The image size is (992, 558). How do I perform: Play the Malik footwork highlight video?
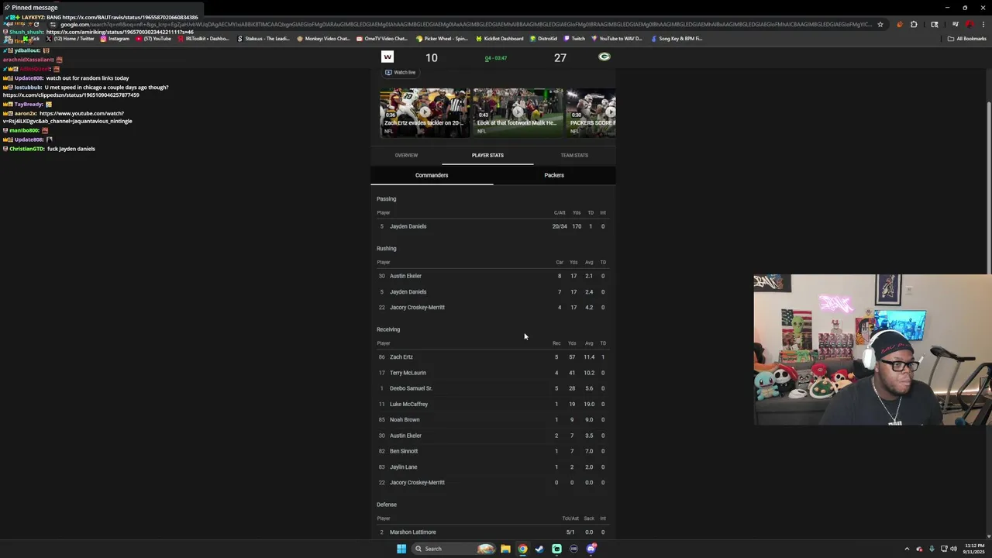(x=518, y=112)
